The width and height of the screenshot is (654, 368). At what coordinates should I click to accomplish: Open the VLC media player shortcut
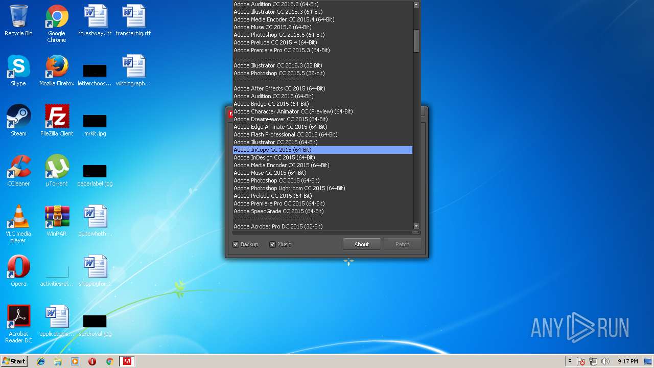coord(18,224)
